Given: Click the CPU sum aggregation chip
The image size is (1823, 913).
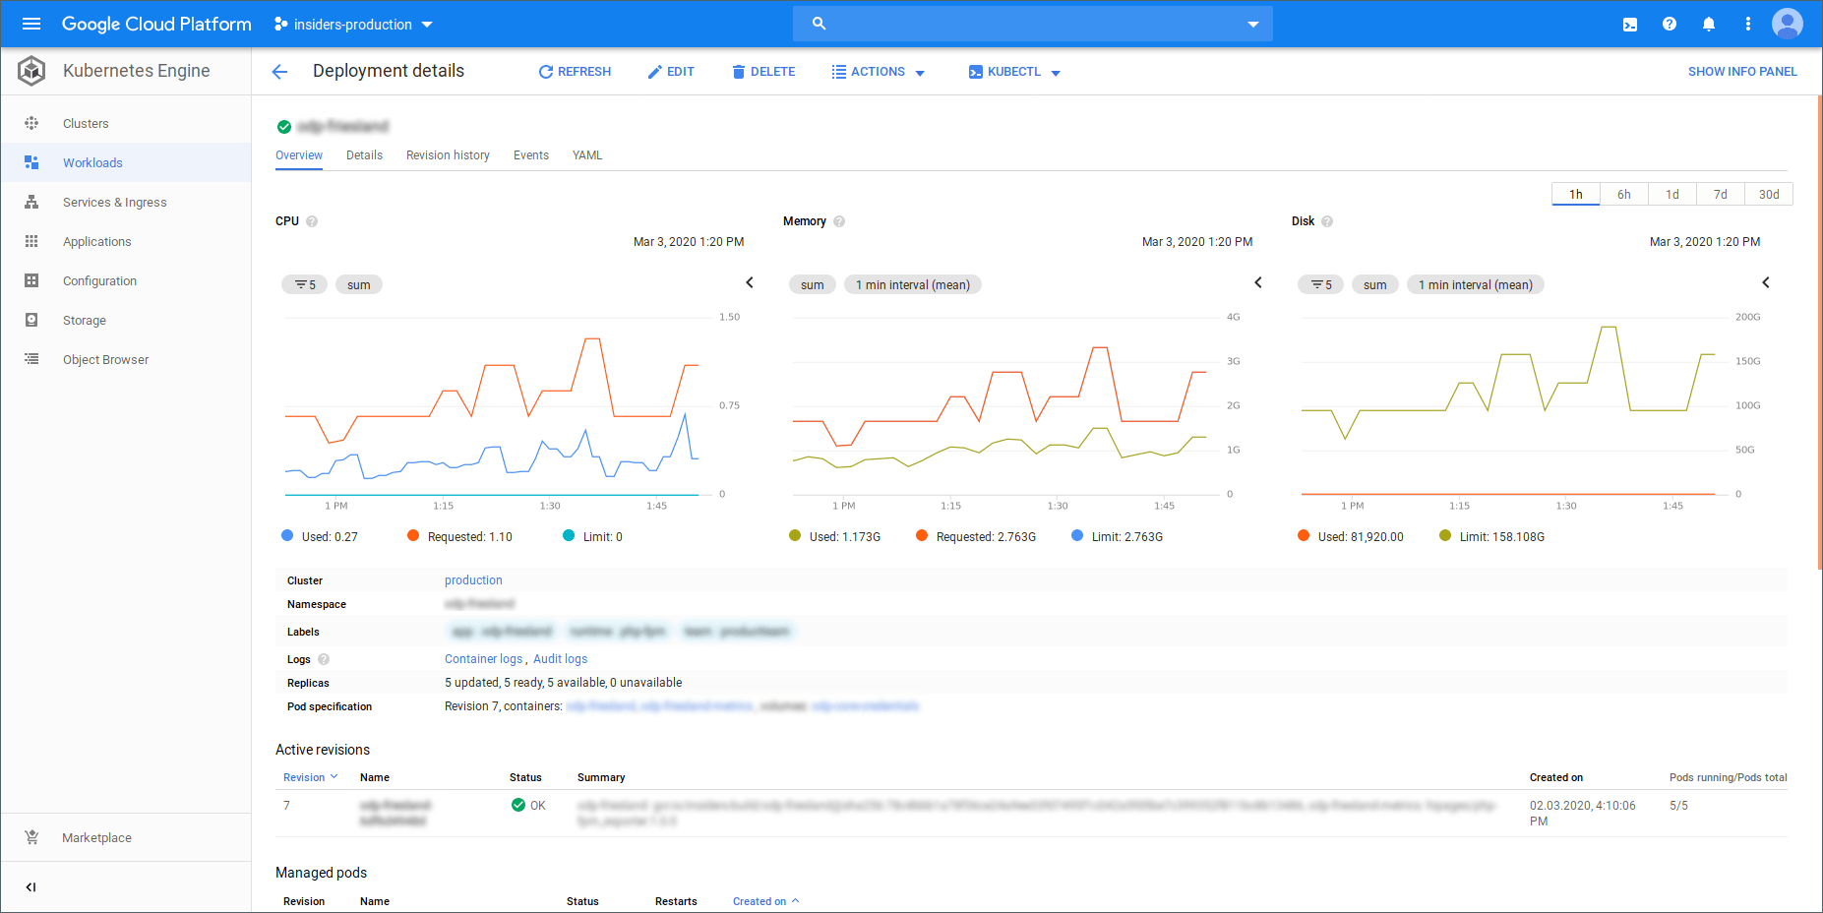Looking at the screenshot, I should click(359, 284).
